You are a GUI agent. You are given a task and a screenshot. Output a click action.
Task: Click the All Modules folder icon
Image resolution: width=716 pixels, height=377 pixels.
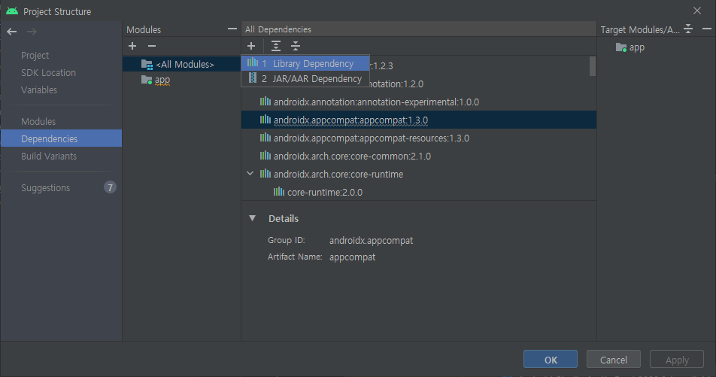(x=147, y=65)
